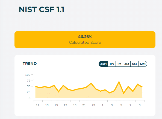The width and height of the screenshot is (162, 119).
Task: Click the y-axis label 100
Action: (28, 75)
